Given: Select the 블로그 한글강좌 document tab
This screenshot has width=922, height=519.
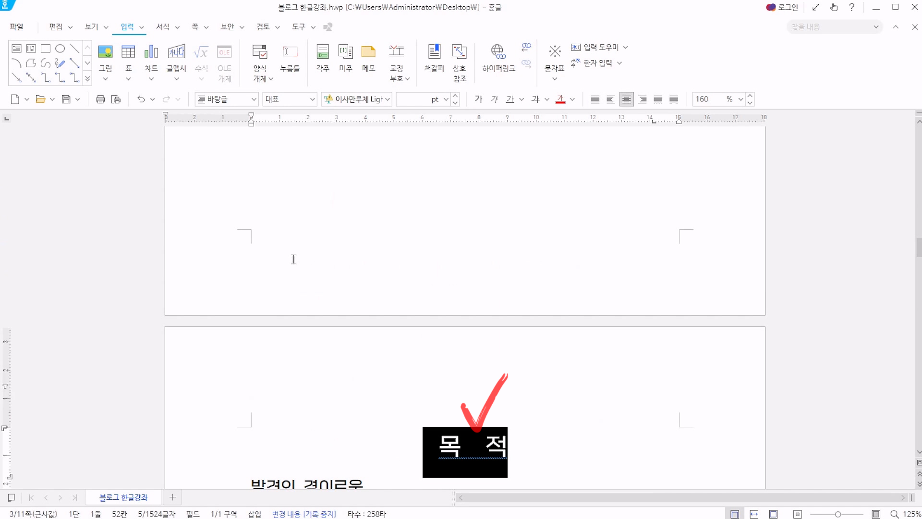Looking at the screenshot, I should (123, 497).
